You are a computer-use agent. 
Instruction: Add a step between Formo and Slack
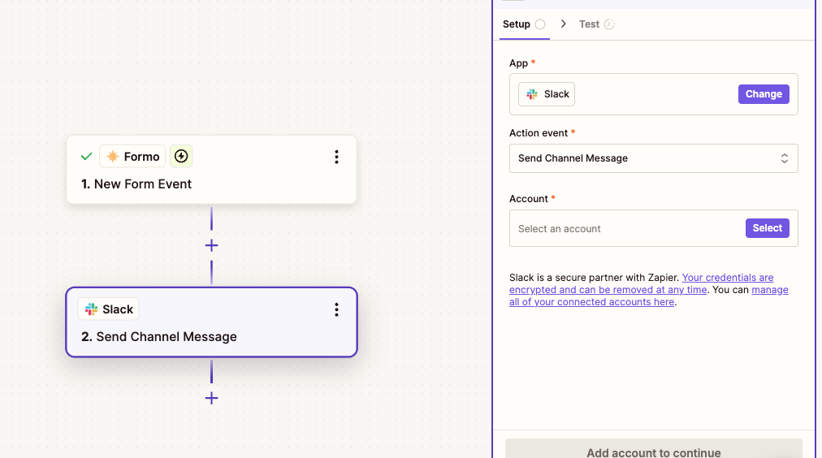pos(211,245)
